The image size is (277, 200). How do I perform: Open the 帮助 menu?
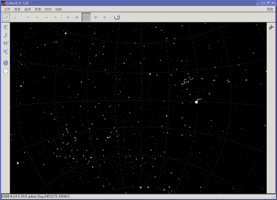270,9
